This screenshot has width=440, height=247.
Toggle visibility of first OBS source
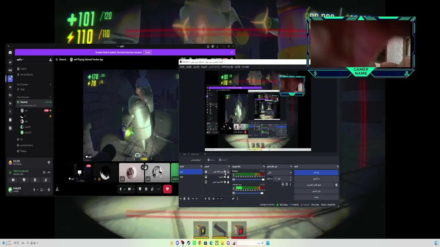point(225,172)
